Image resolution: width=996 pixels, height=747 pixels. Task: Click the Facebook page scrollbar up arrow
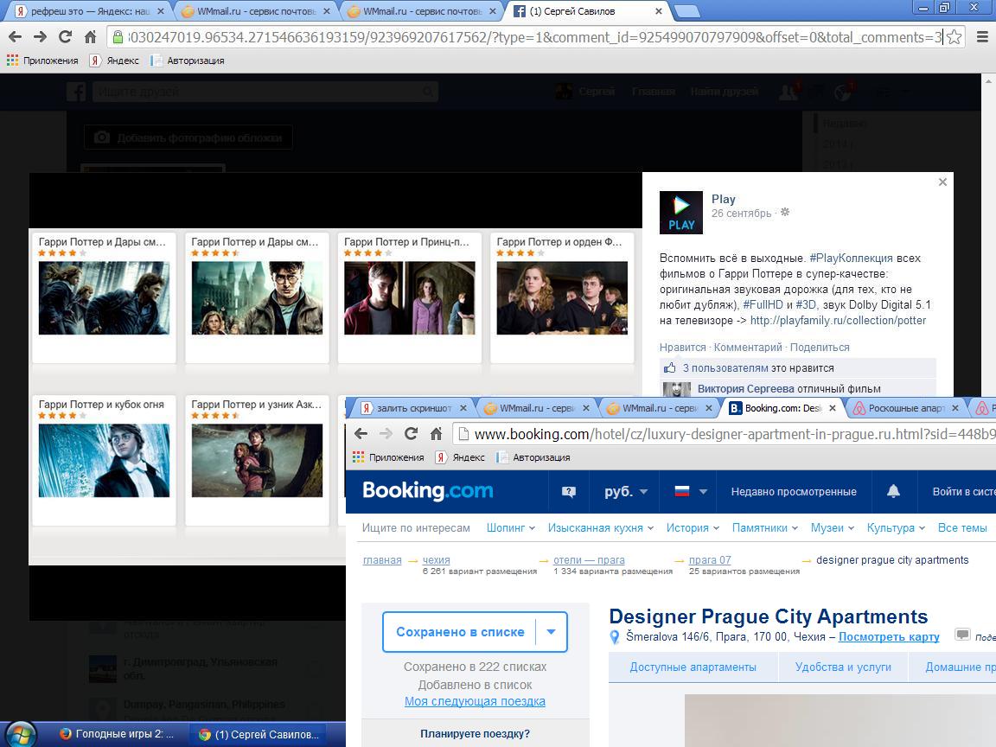coord(989,81)
